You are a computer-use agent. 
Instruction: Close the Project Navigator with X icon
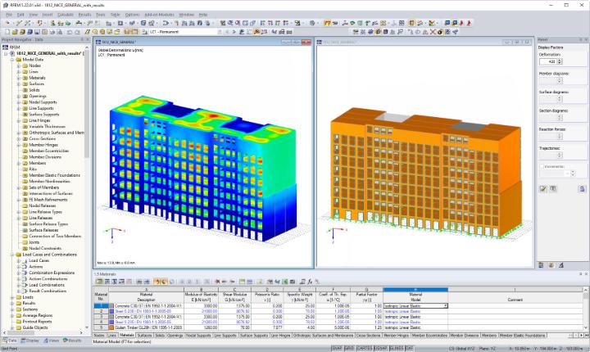(x=88, y=39)
